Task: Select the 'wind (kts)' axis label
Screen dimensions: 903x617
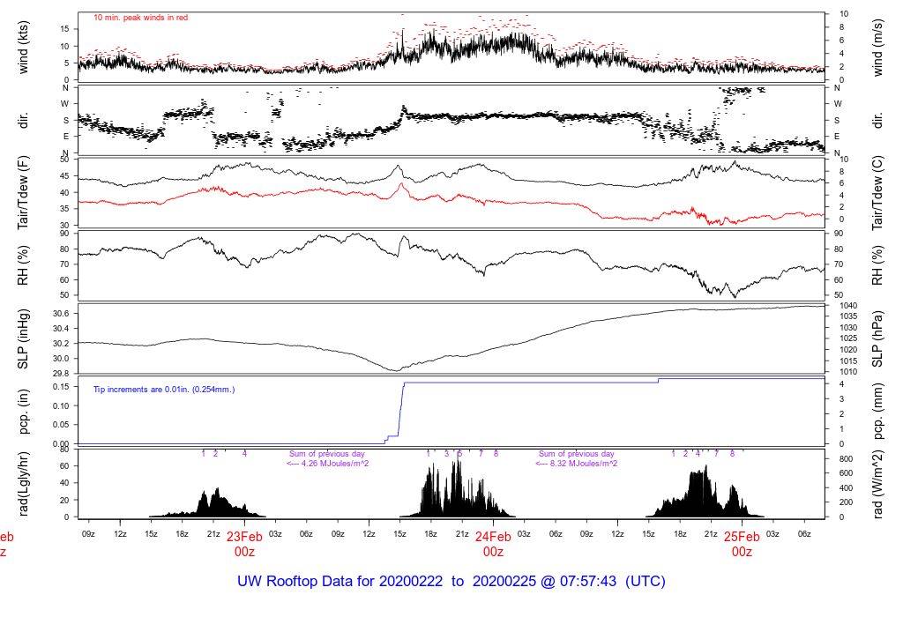Action: (x=23, y=48)
